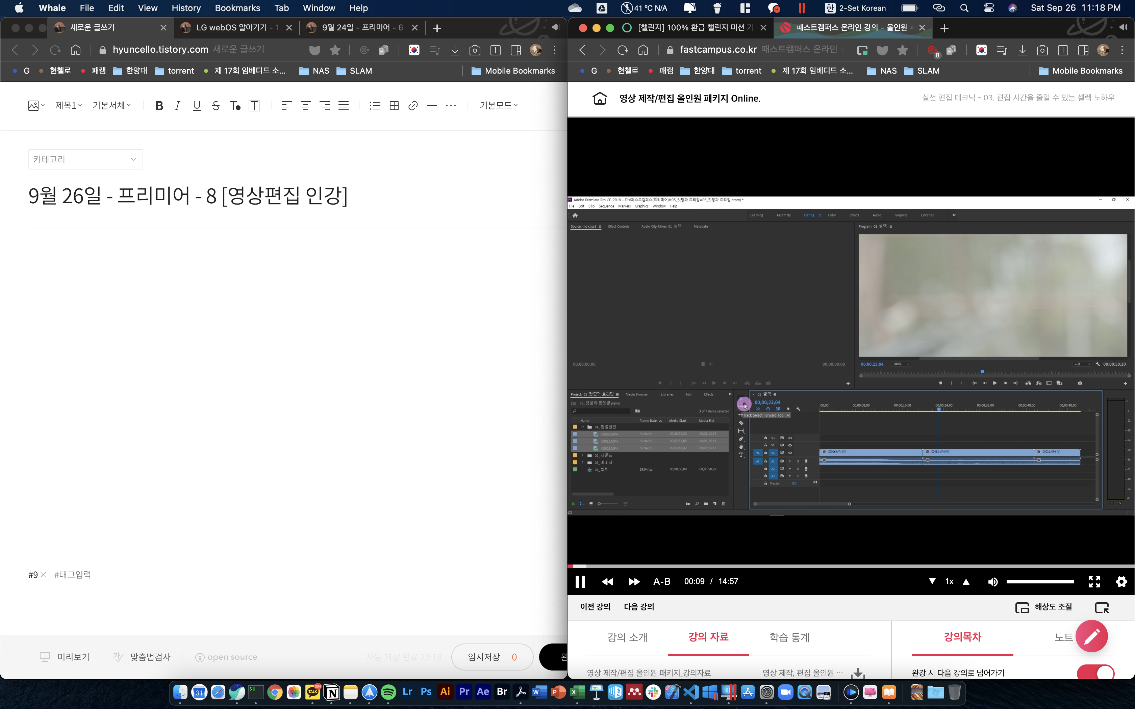The width and height of the screenshot is (1135, 709).
Task: Insert a bulleted list
Action: pyautogui.click(x=375, y=105)
